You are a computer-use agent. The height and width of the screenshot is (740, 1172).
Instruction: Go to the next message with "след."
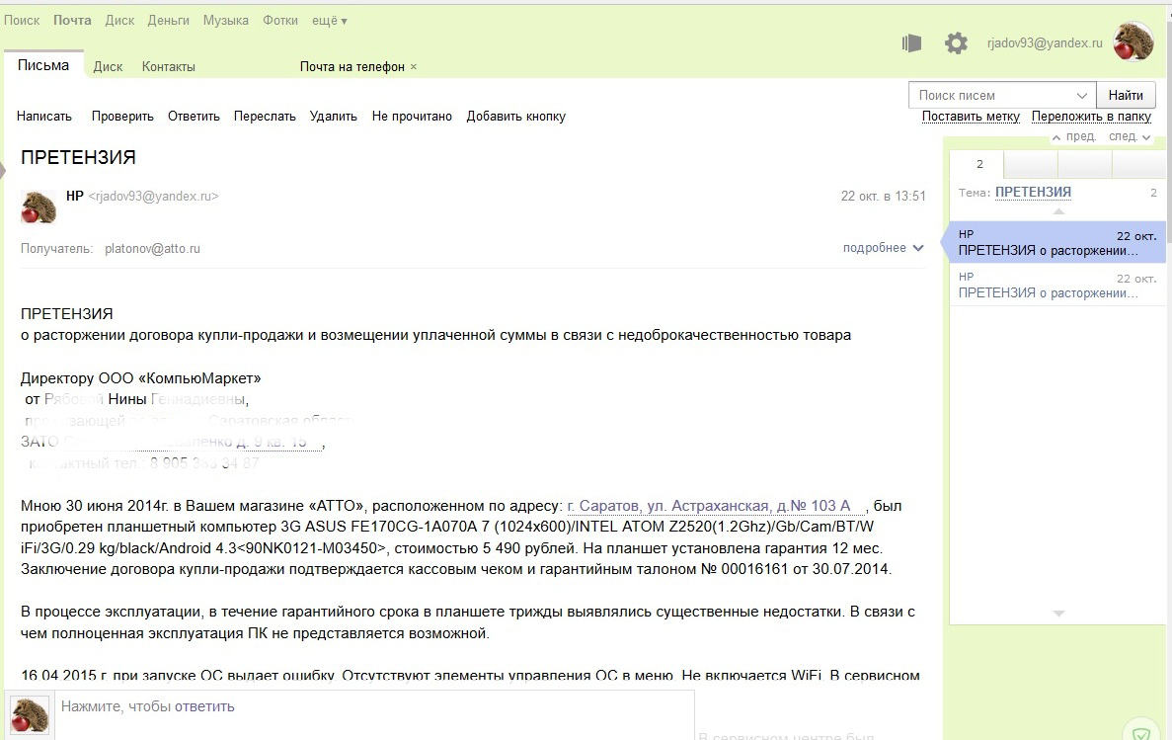[x=1129, y=136]
